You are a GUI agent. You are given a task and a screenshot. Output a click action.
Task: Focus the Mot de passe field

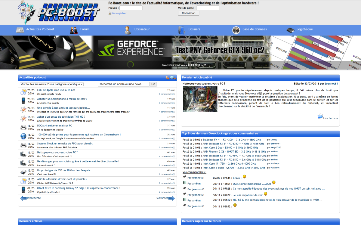(x=208, y=8)
